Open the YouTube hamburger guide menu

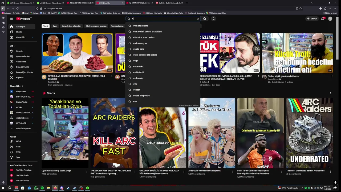[x=11, y=19]
